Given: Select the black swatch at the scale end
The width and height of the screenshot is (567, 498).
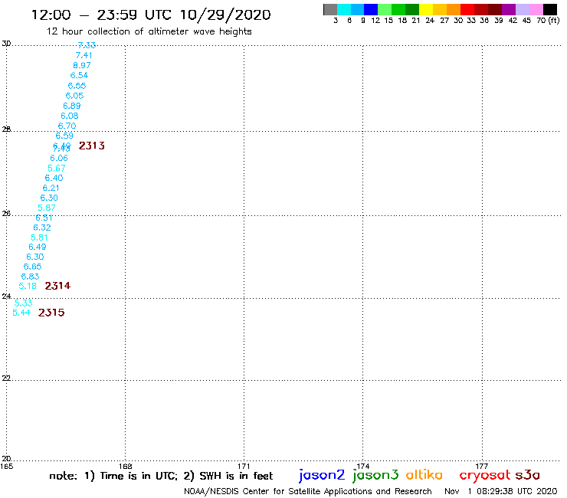Looking at the screenshot, I should pyautogui.click(x=549, y=9).
